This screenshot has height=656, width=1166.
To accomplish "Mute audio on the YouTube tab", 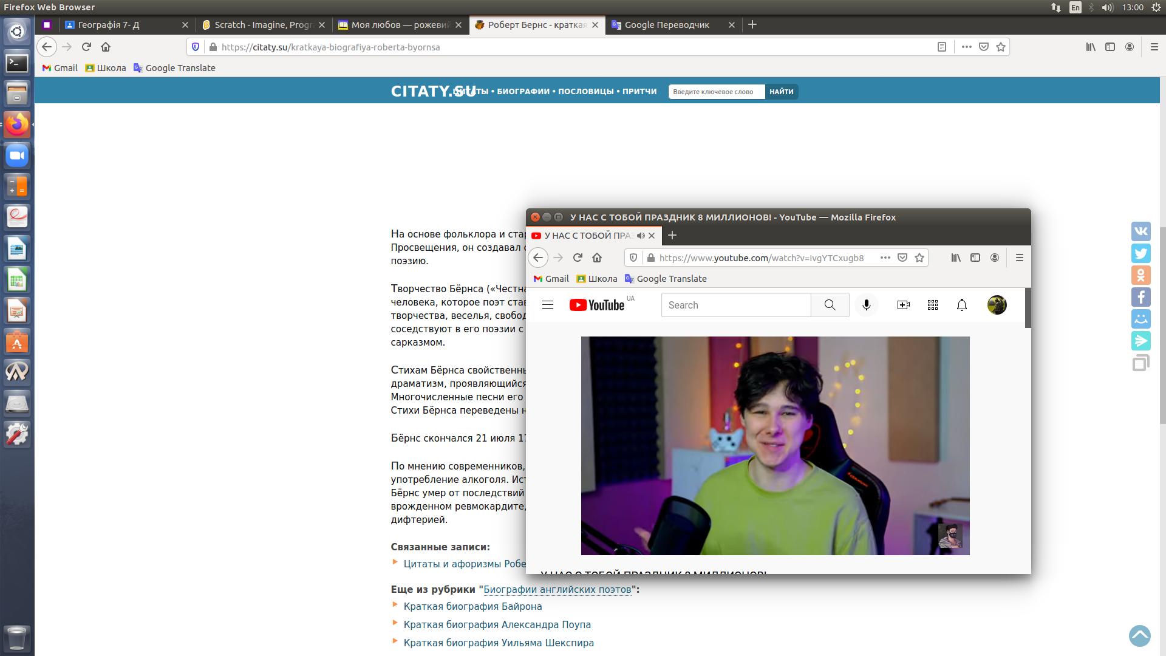I will (641, 236).
